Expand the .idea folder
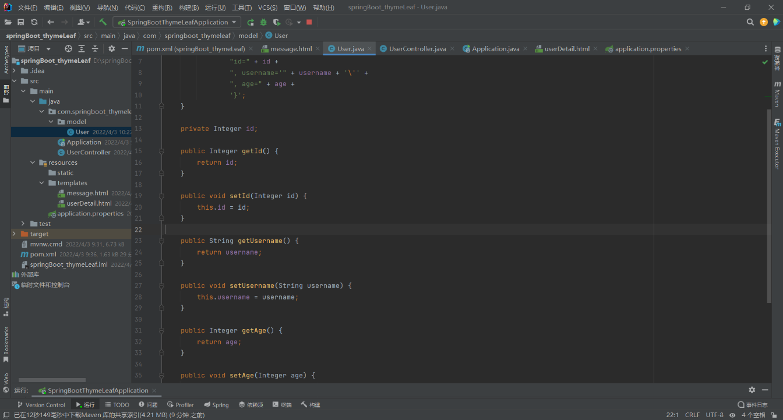 click(14, 70)
